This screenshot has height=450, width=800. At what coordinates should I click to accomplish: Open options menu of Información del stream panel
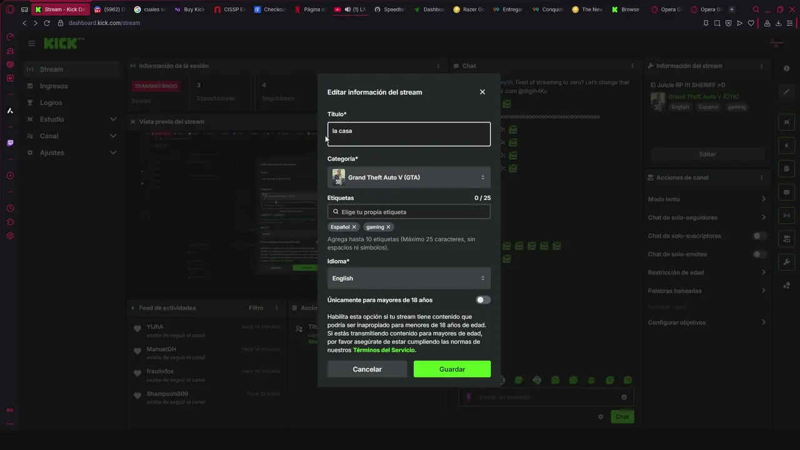761,66
